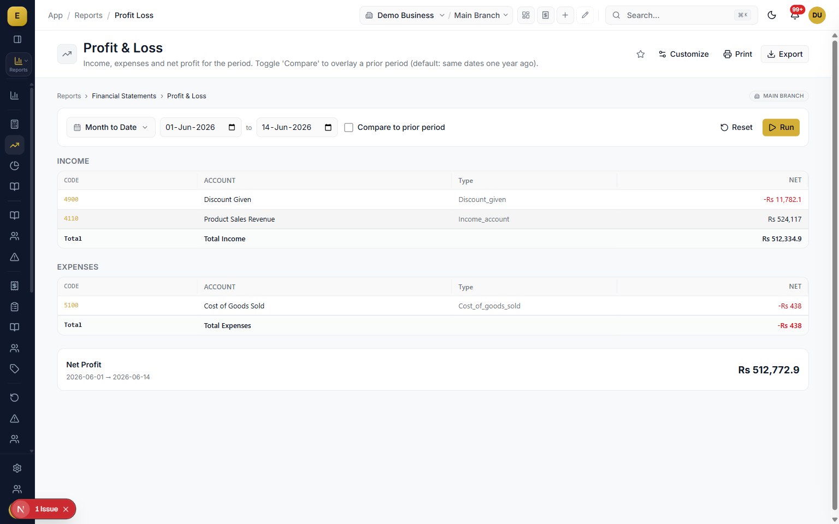839x524 pixels.
Task: Select the highlighted trending-up sidebar icon
Action: (15, 145)
